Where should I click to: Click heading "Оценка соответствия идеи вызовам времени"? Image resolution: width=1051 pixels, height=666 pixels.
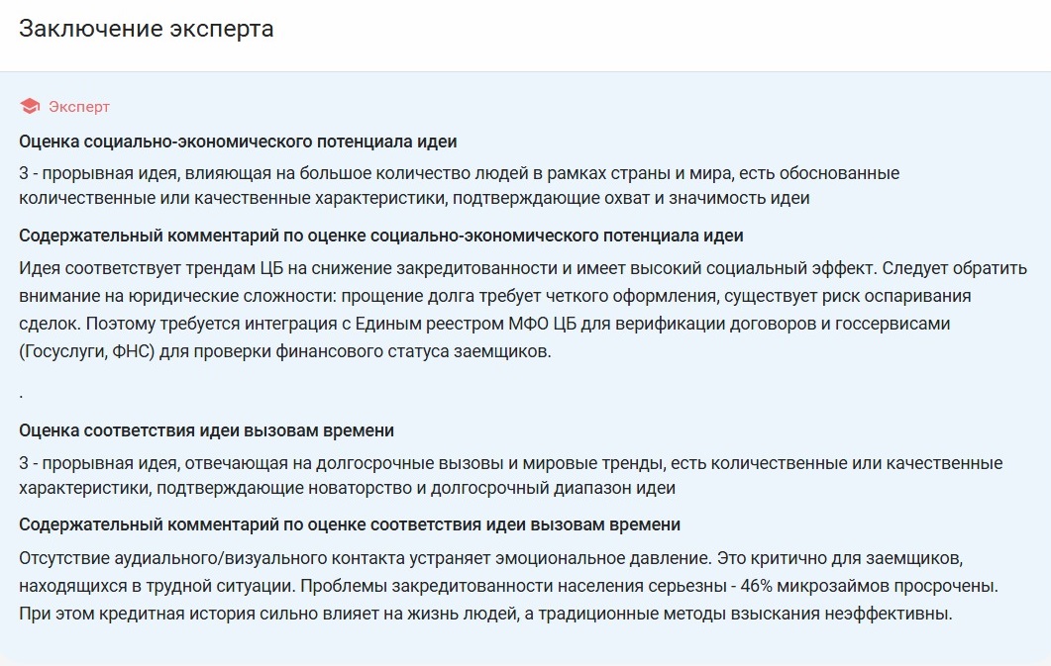tap(206, 430)
